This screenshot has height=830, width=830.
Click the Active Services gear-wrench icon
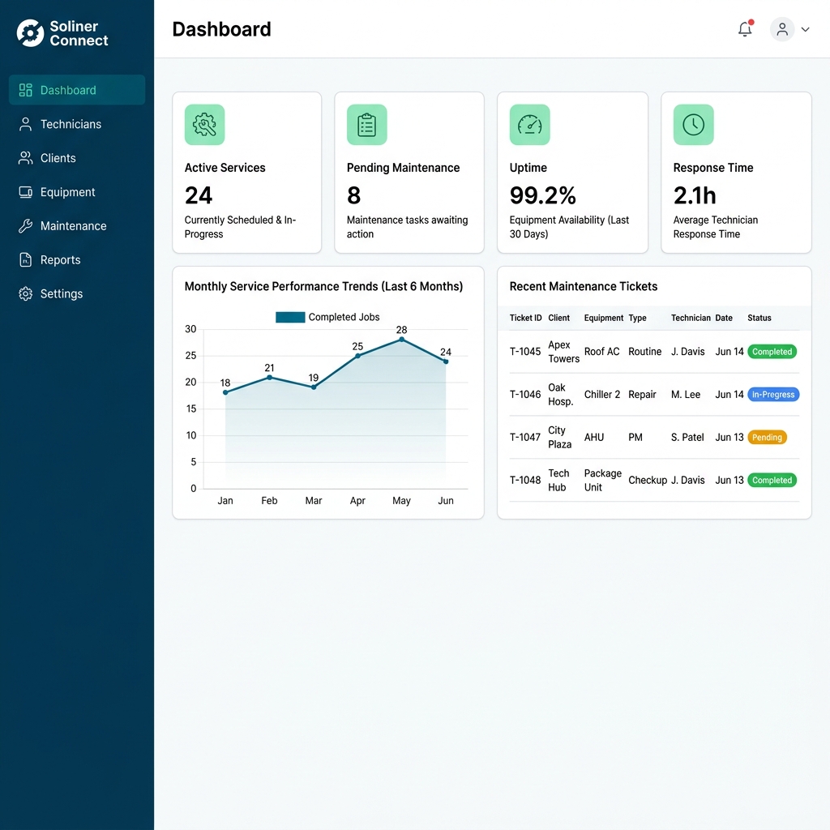tap(204, 125)
